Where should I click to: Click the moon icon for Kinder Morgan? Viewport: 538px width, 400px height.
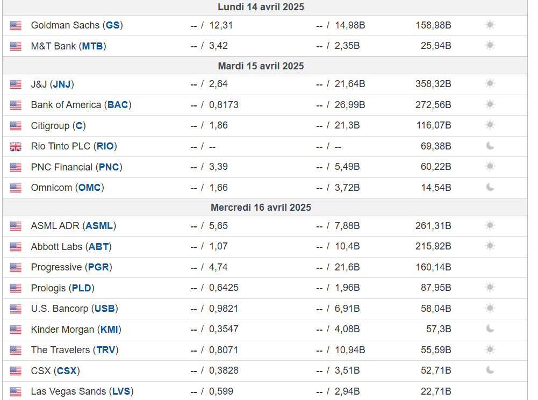pos(490,328)
